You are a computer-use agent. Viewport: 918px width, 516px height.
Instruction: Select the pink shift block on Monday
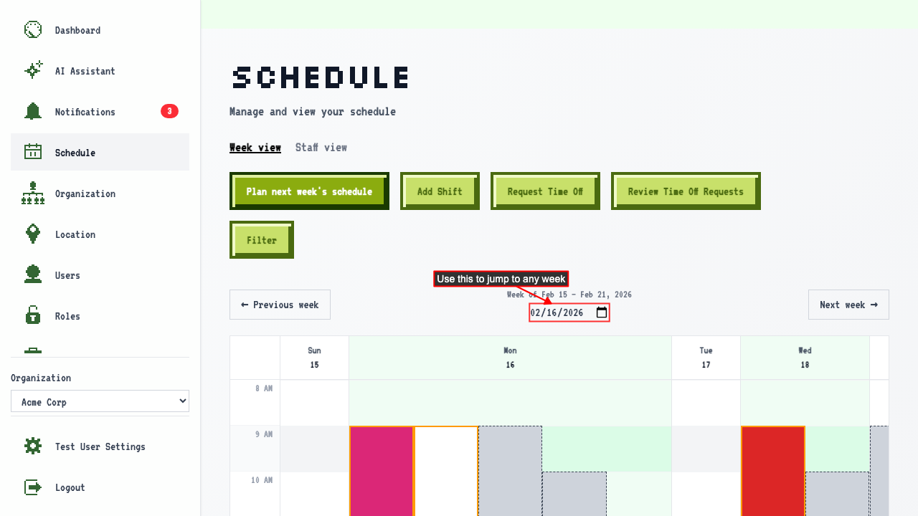coord(382,471)
